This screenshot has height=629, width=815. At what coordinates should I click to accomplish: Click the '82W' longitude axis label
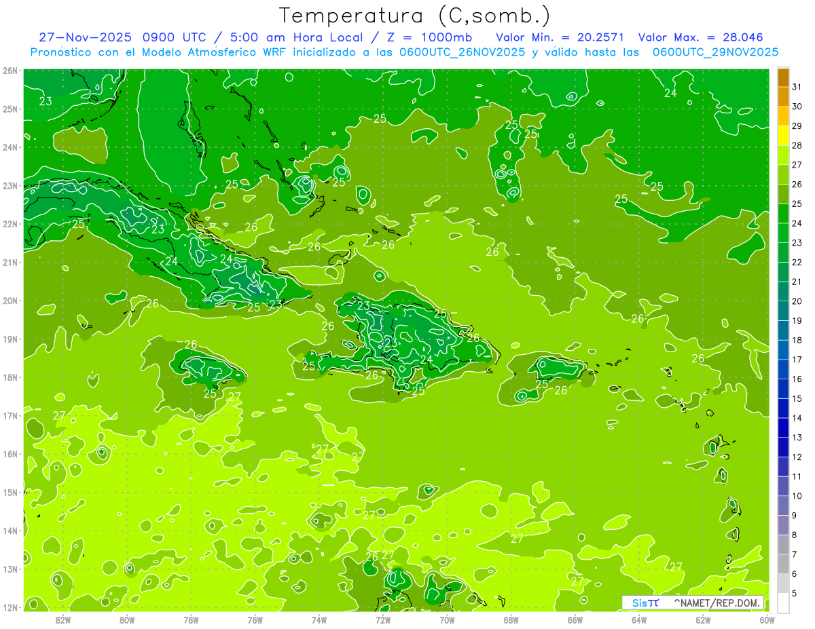pos(63,620)
